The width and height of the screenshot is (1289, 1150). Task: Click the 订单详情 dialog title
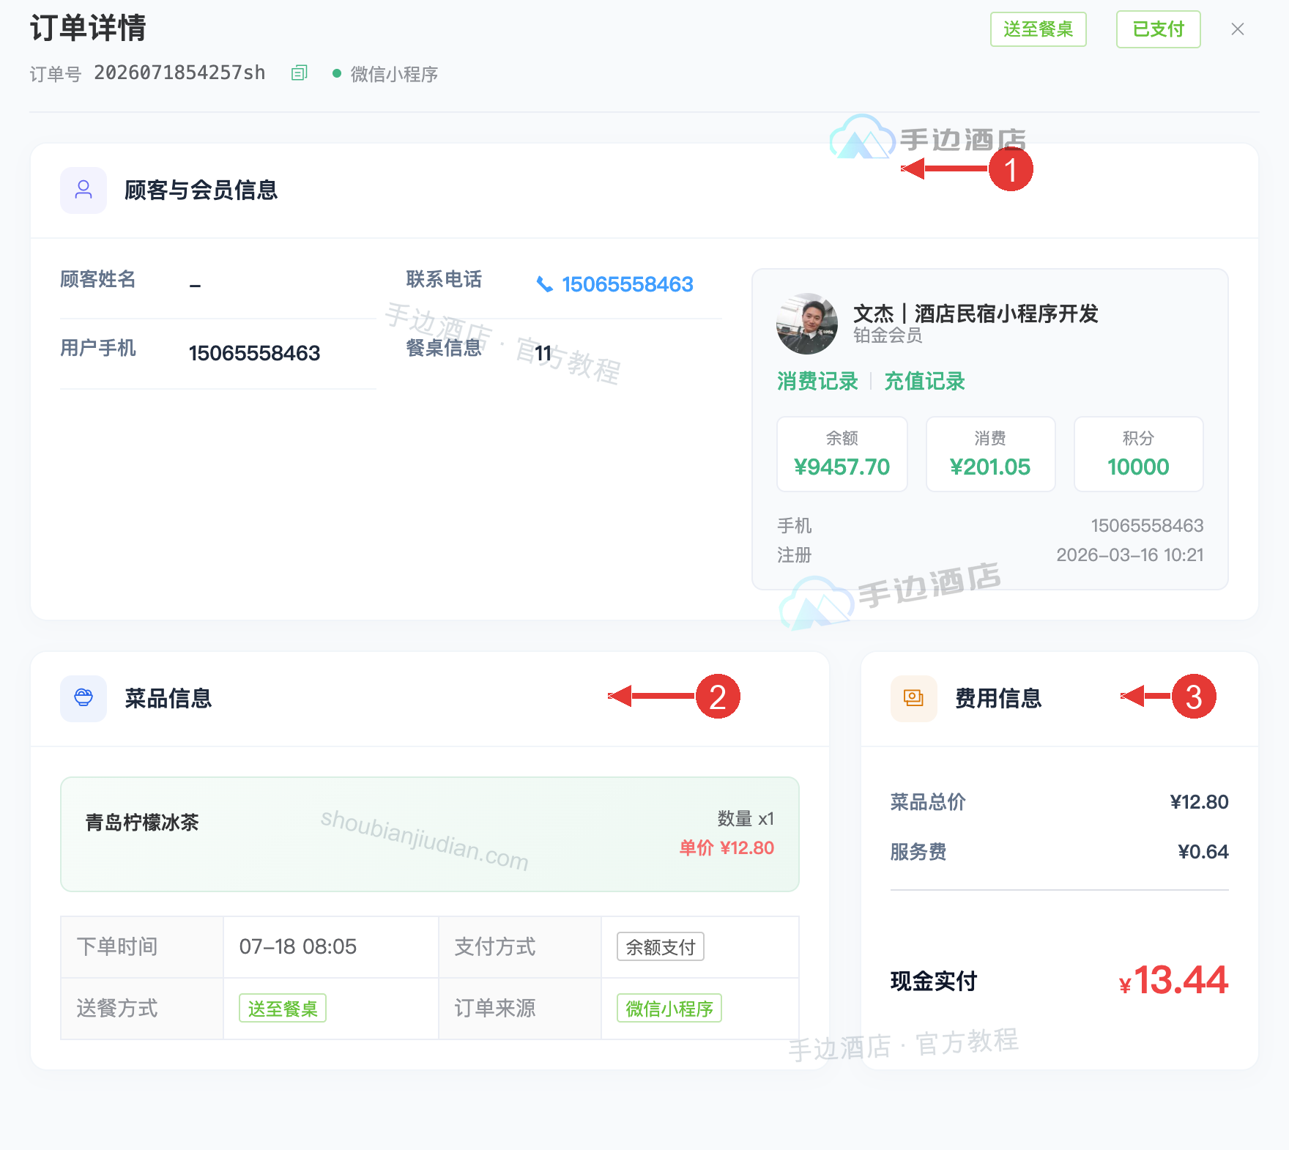(88, 28)
